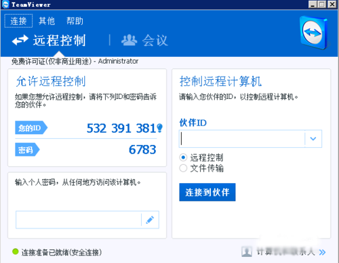Click the TeamViewer logo in the header

pyautogui.click(x=314, y=33)
